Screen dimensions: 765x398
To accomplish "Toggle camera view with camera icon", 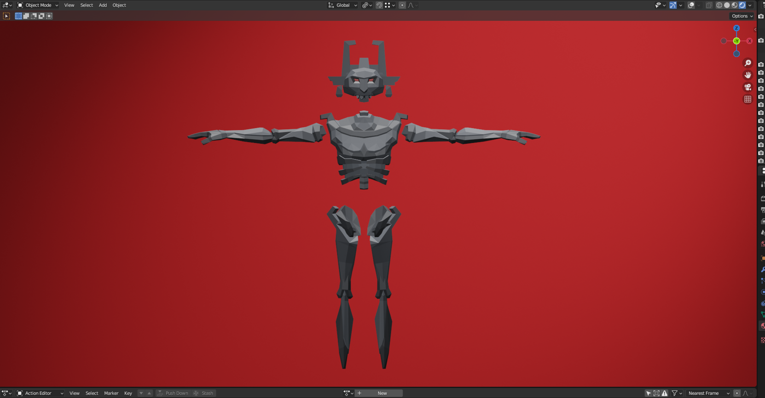I will tap(748, 87).
